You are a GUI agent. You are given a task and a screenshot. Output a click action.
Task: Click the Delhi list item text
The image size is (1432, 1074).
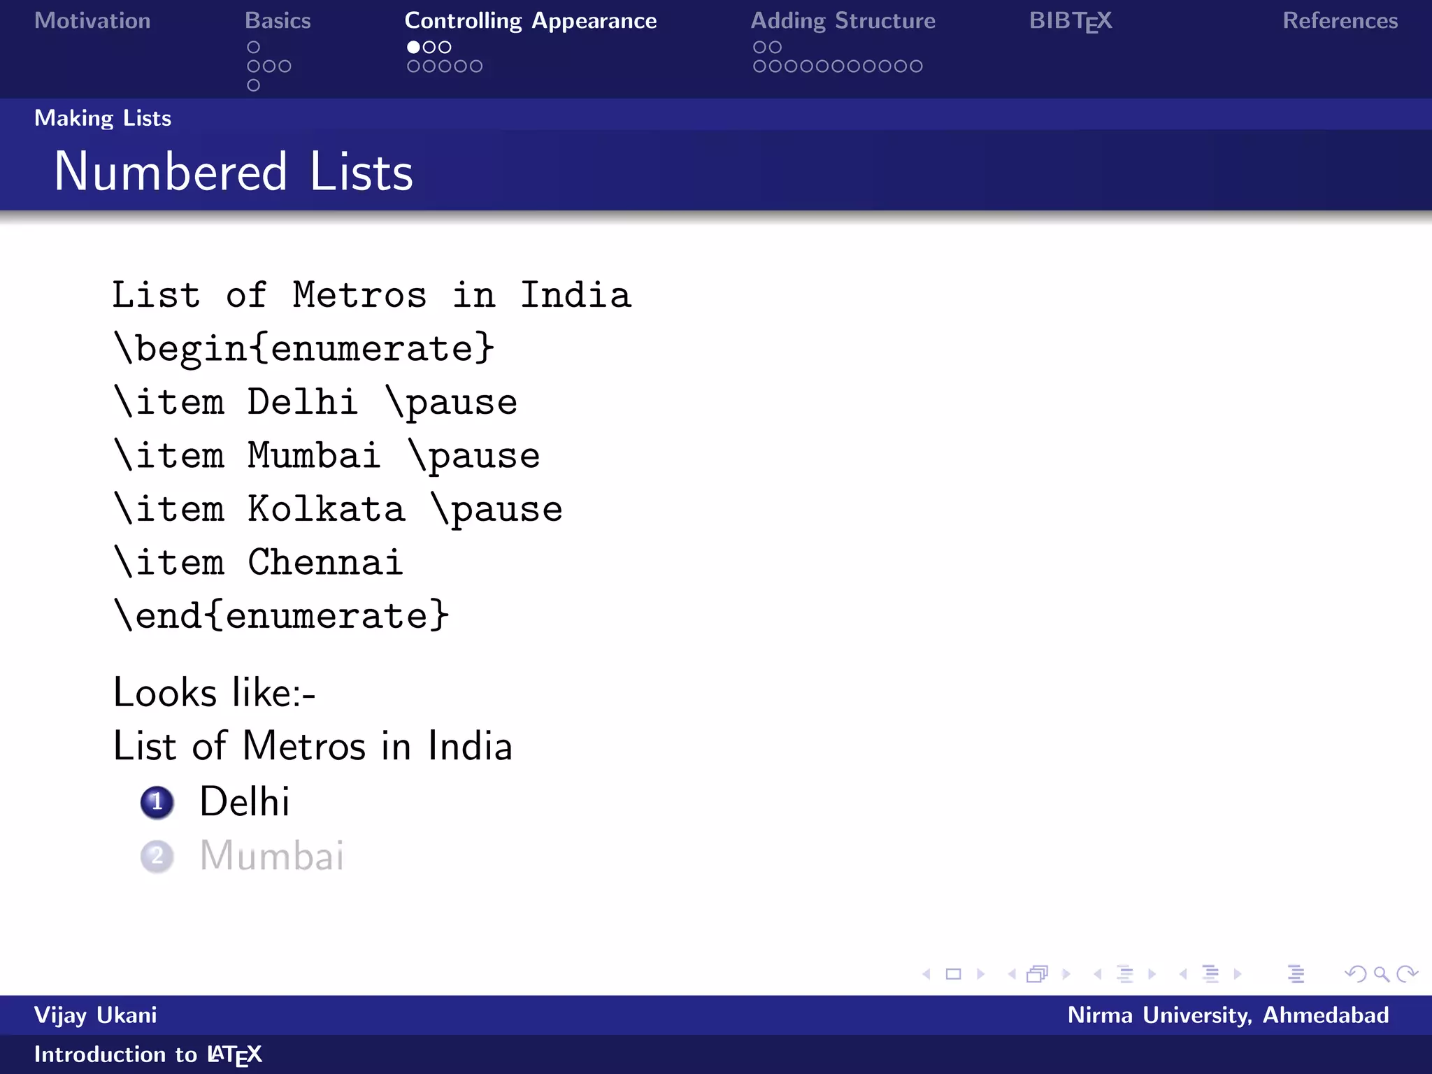click(245, 801)
